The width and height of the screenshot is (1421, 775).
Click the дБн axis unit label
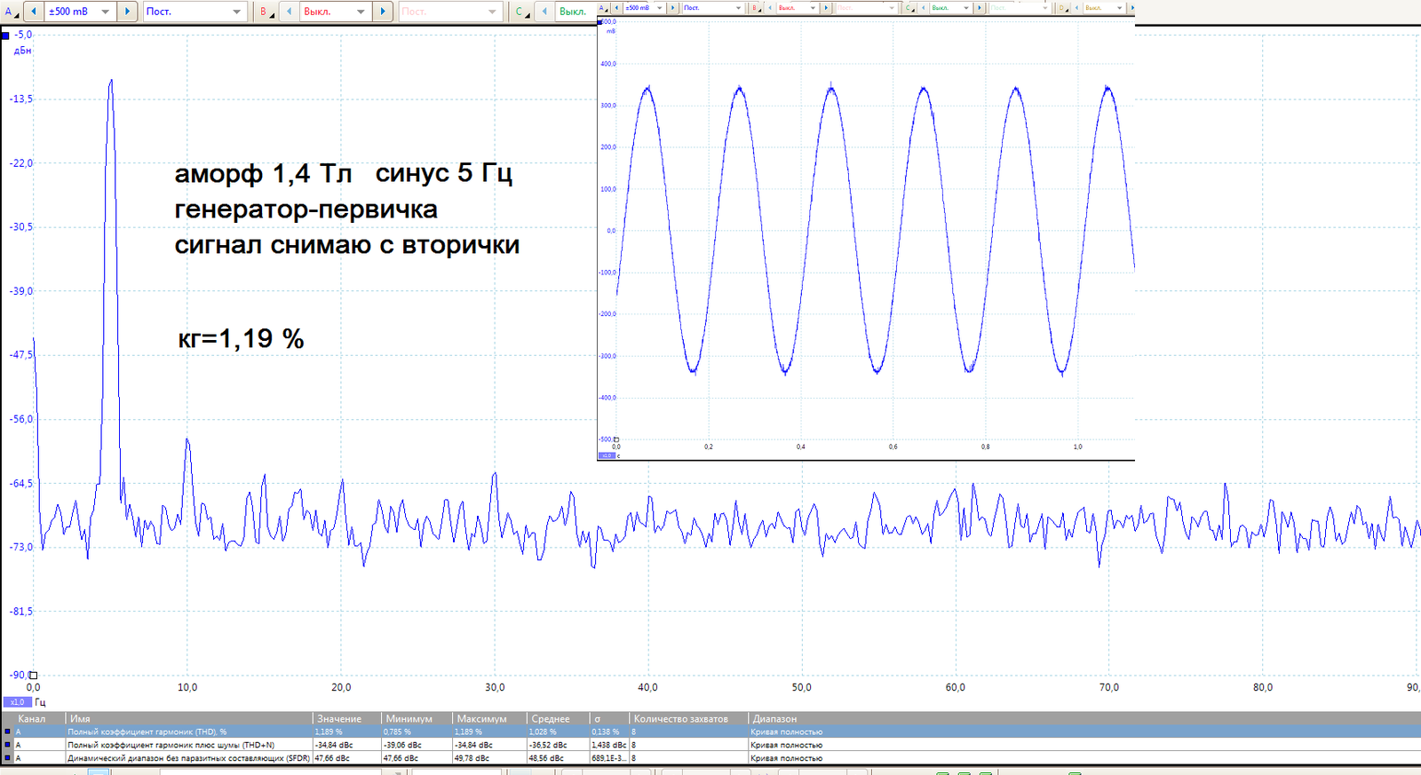click(x=23, y=51)
